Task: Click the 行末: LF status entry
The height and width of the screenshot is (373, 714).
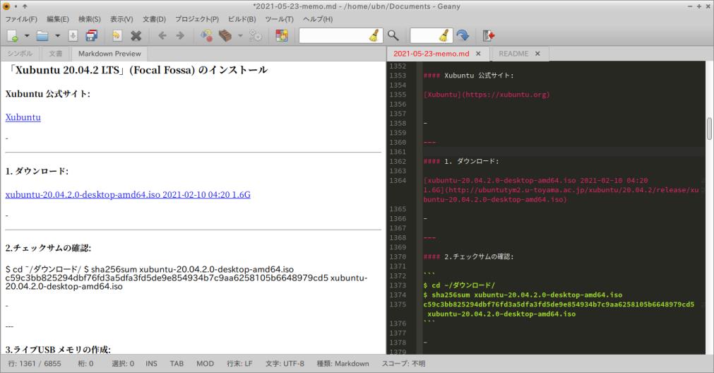Action: pos(239,363)
